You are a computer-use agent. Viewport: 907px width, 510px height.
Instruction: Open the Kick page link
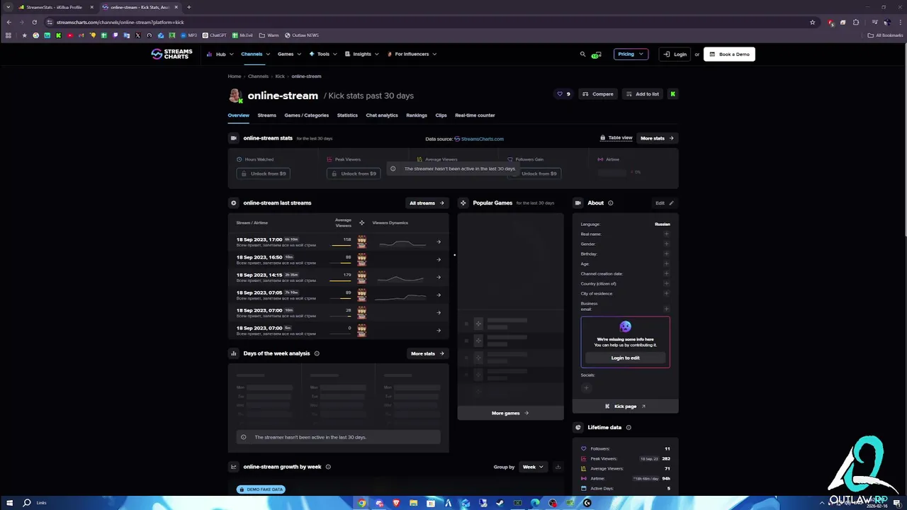point(625,407)
